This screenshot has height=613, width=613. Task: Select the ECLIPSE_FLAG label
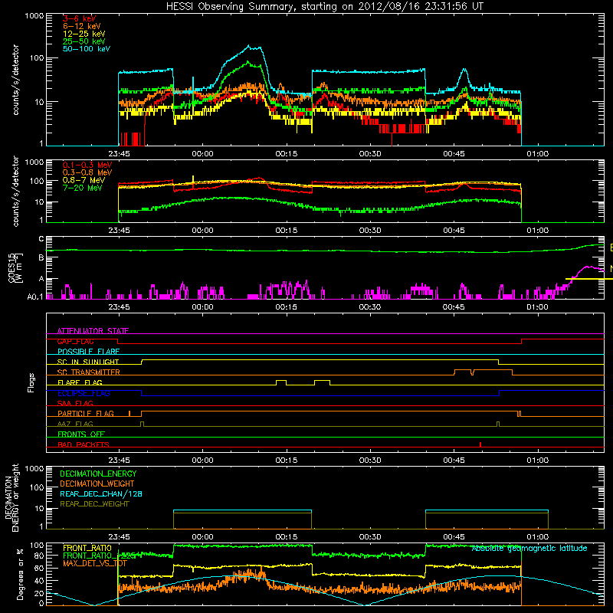84,393
